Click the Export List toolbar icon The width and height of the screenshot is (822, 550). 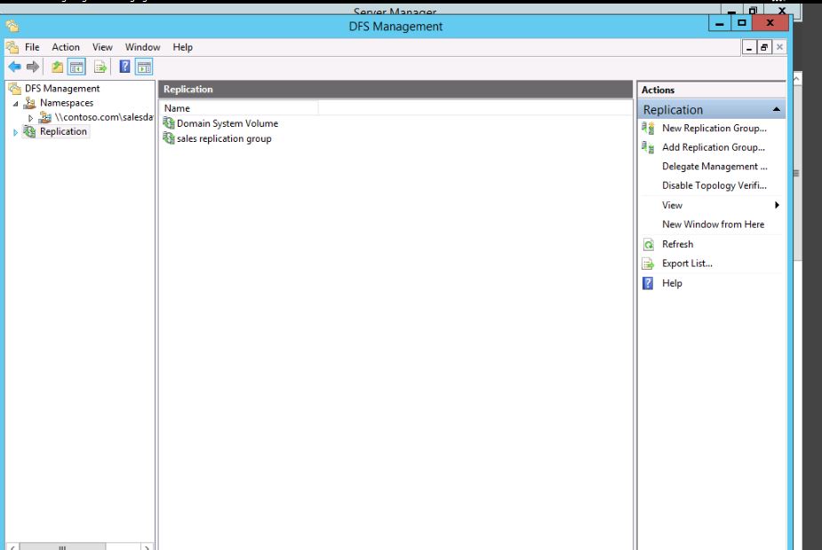click(100, 67)
